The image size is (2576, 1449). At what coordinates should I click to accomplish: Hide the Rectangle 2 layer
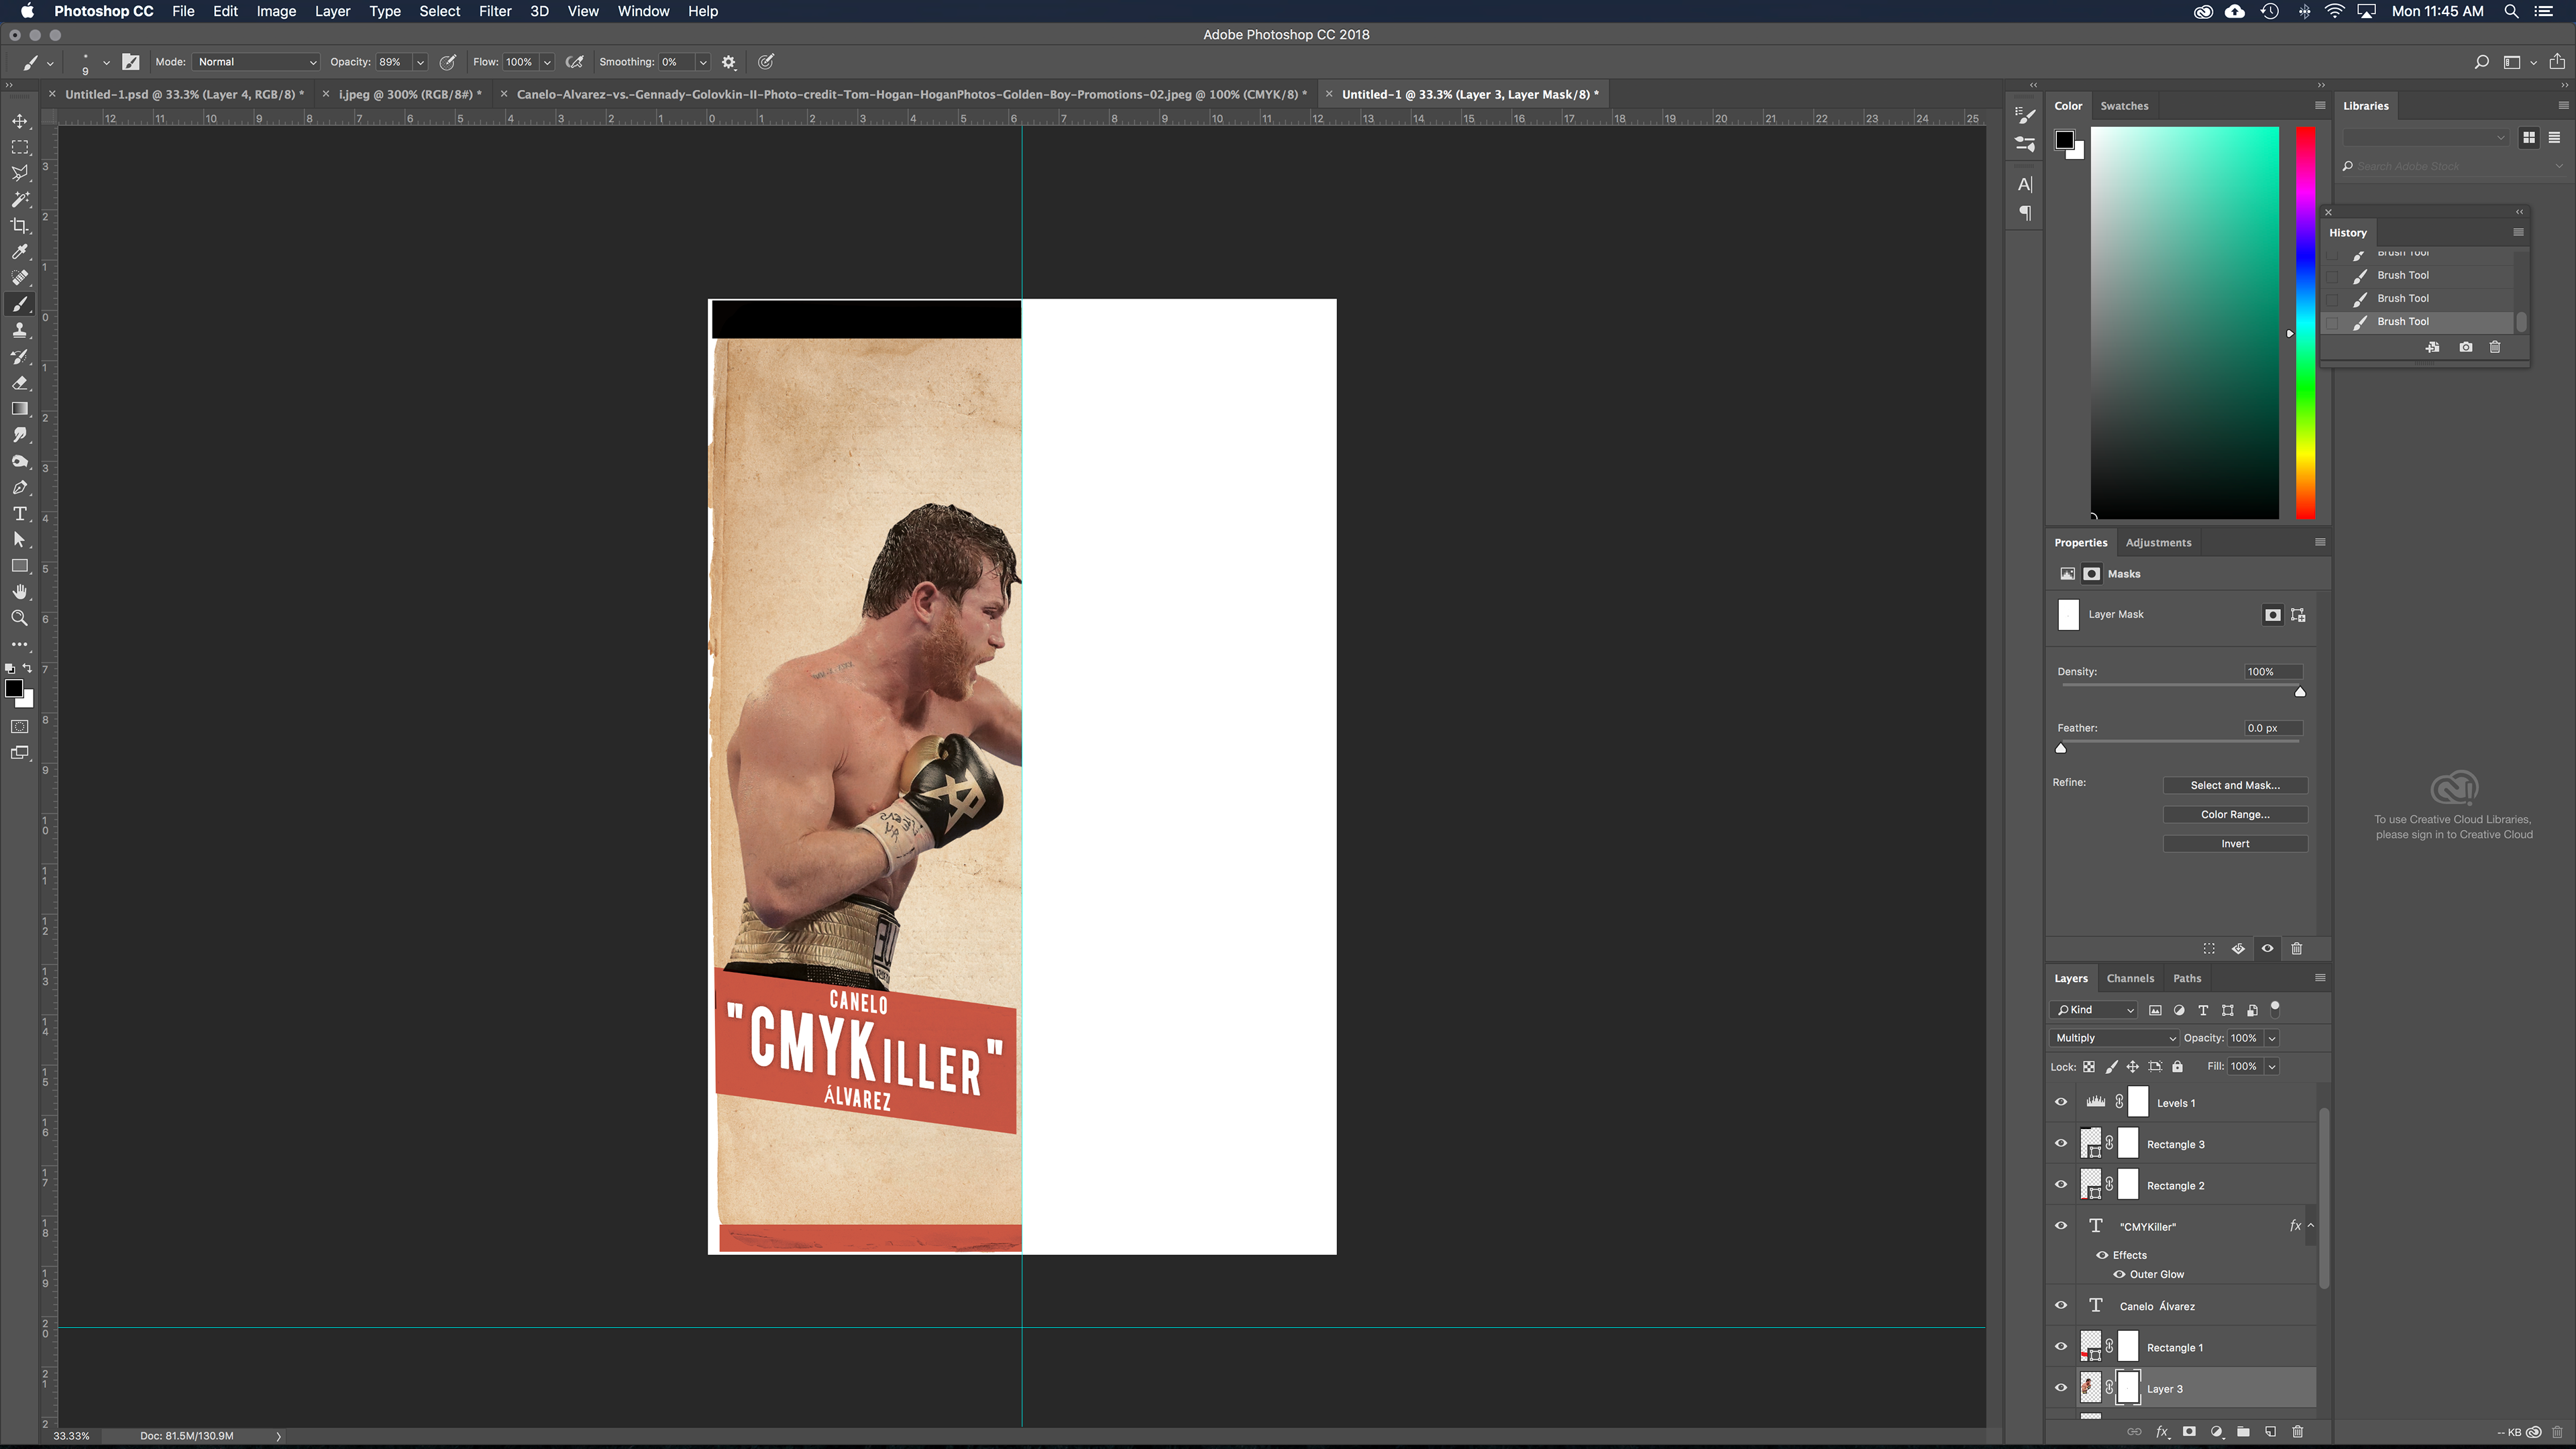2061,1185
